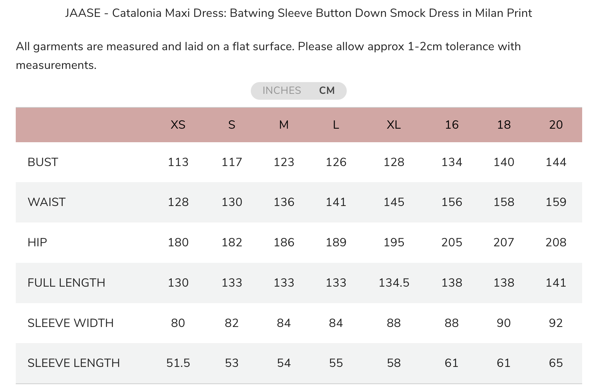This screenshot has height=390, width=599.
Task: Click the XS size column header
Action: [178, 125]
